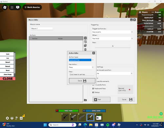The image size is (164, 128).
Task: Click the import folder icon below Actions list
Action: (x=85, y=100)
